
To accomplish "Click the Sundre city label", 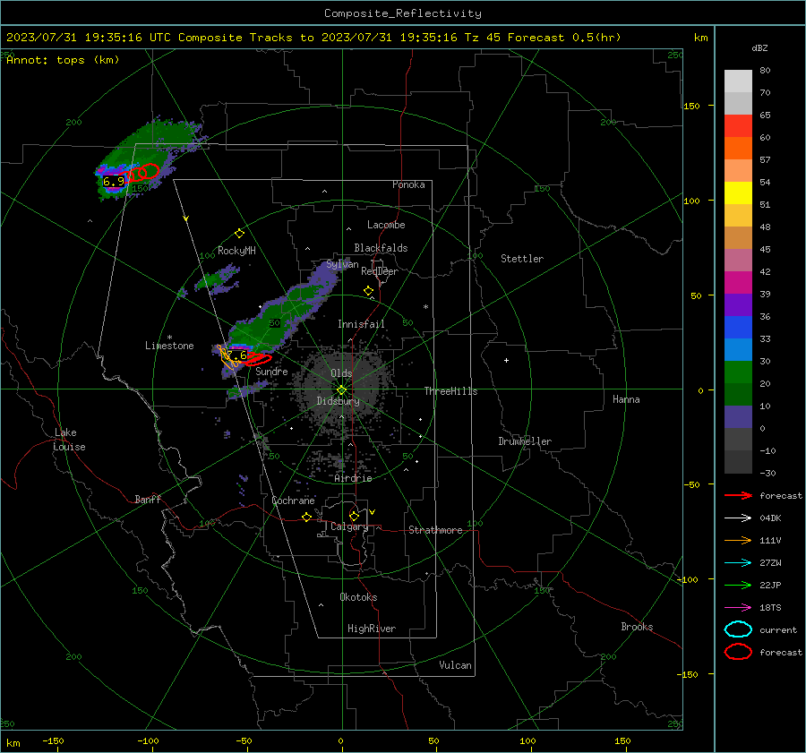I will coord(271,372).
